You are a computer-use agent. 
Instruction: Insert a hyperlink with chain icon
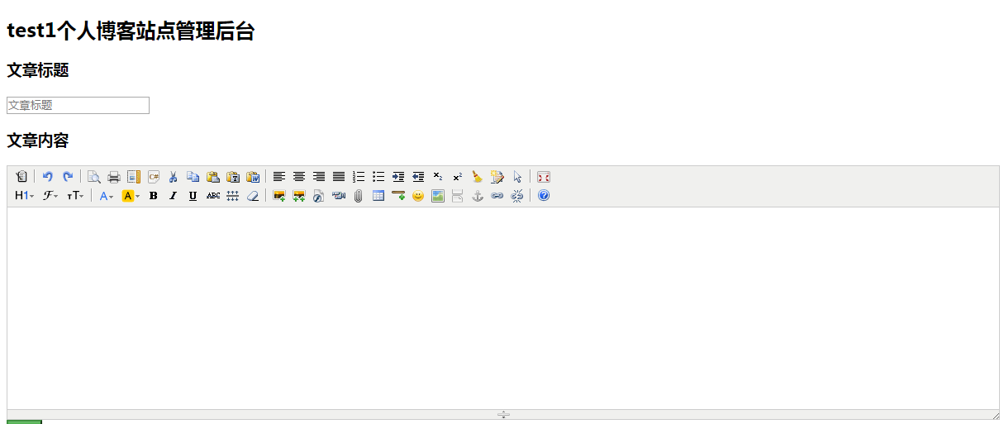(x=497, y=196)
